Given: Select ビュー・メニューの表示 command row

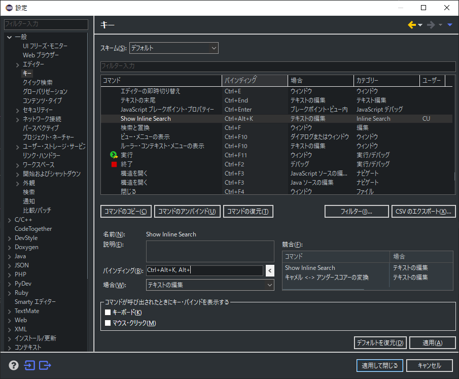Looking at the screenshot, I should [276, 137].
